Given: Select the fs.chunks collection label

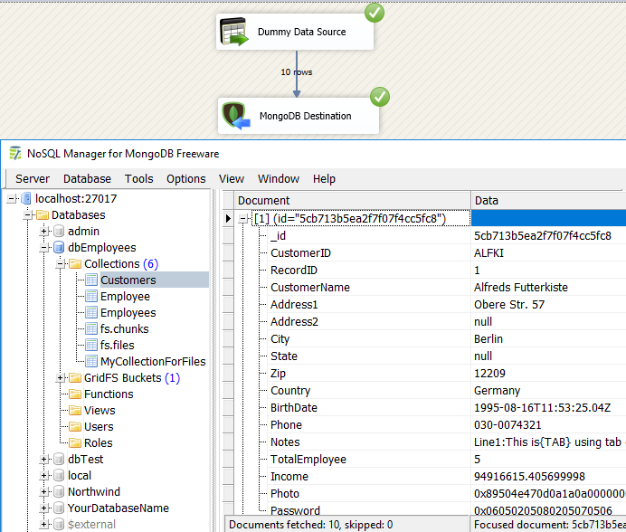Looking at the screenshot, I should (x=125, y=329).
